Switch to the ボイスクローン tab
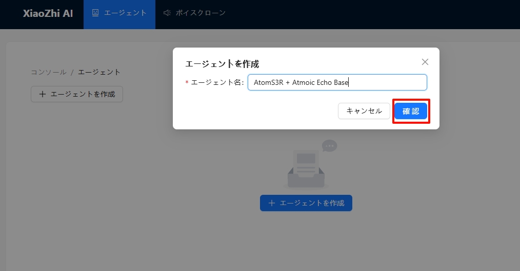This screenshot has width=520, height=271. pyautogui.click(x=194, y=13)
